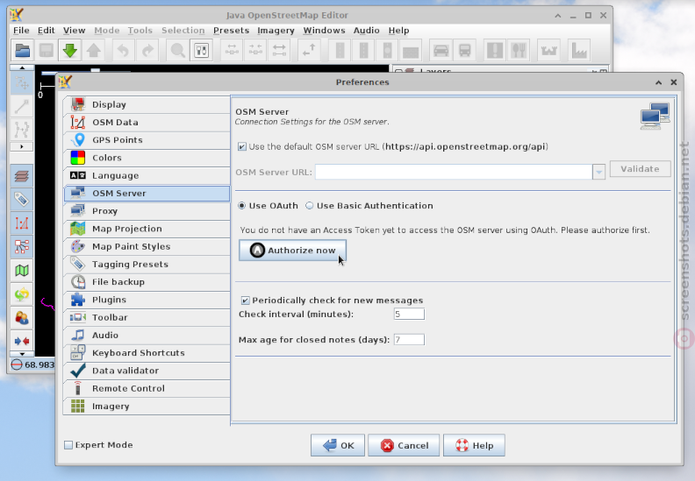Open the OSM Server URL dropdown arrow
Viewport: 695px width, 481px height.
click(x=598, y=172)
